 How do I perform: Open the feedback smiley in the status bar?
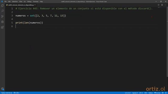163,93
